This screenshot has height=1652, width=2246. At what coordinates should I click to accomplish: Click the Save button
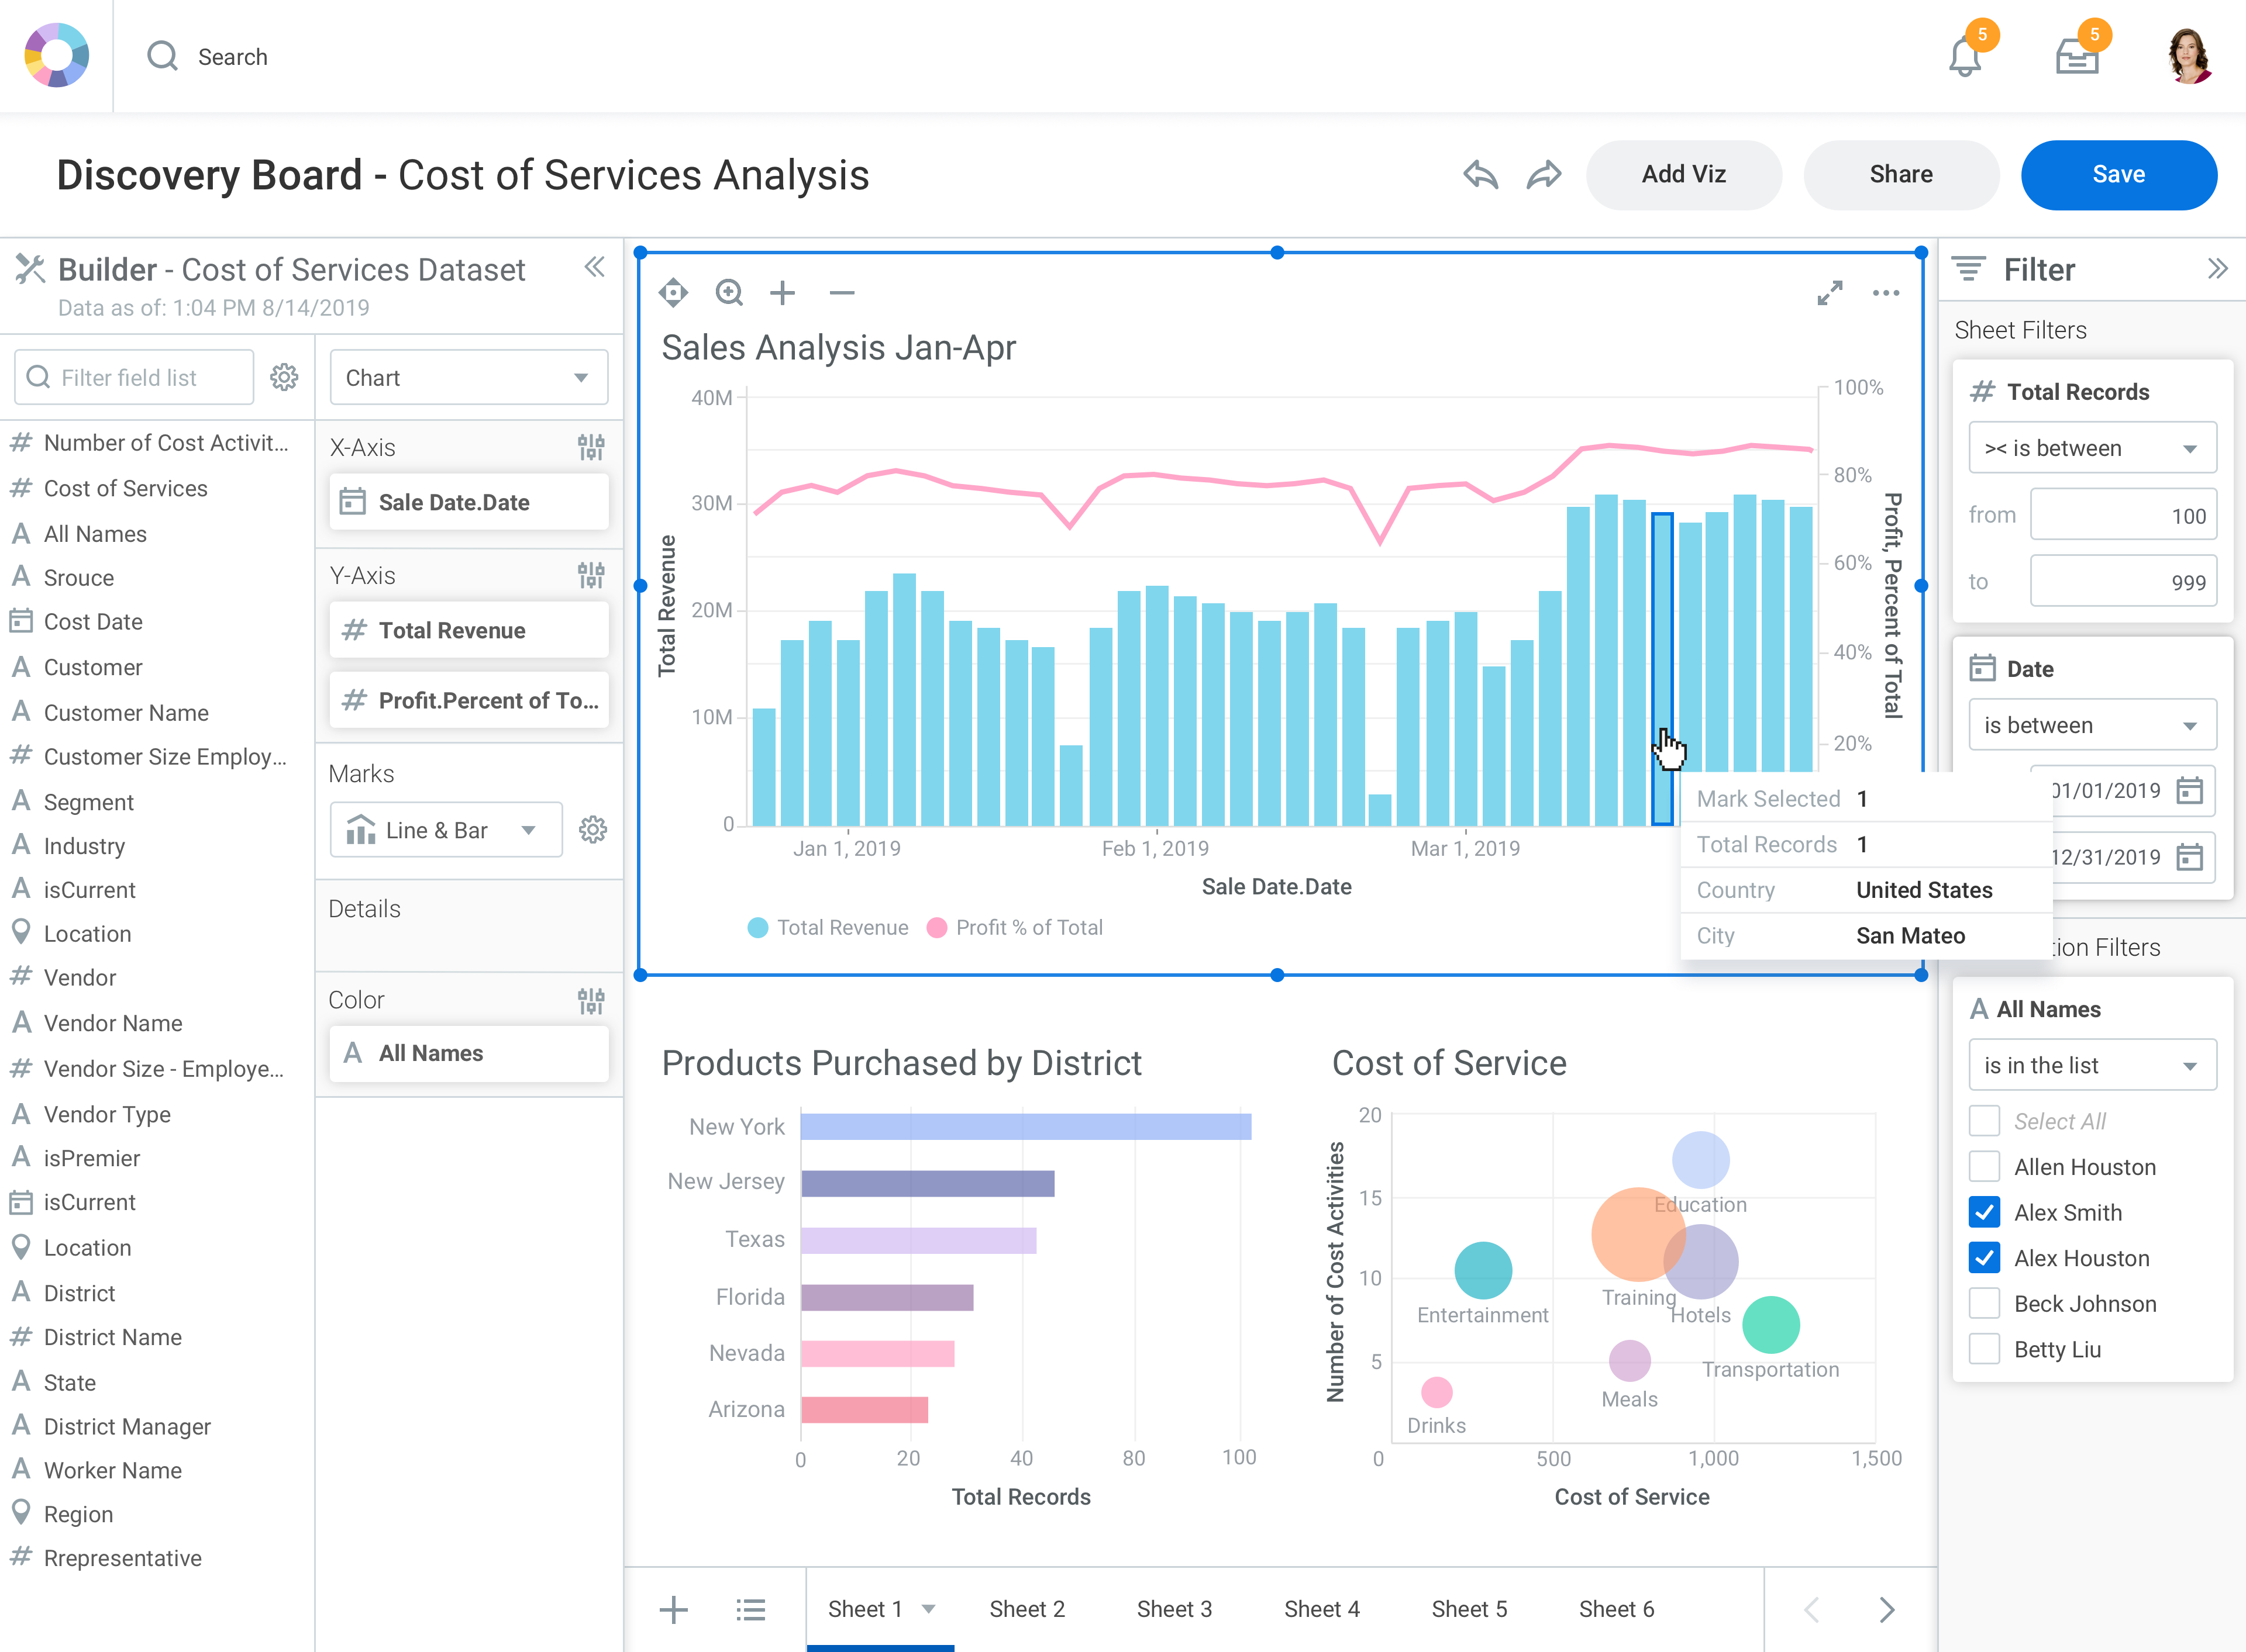tap(2118, 175)
